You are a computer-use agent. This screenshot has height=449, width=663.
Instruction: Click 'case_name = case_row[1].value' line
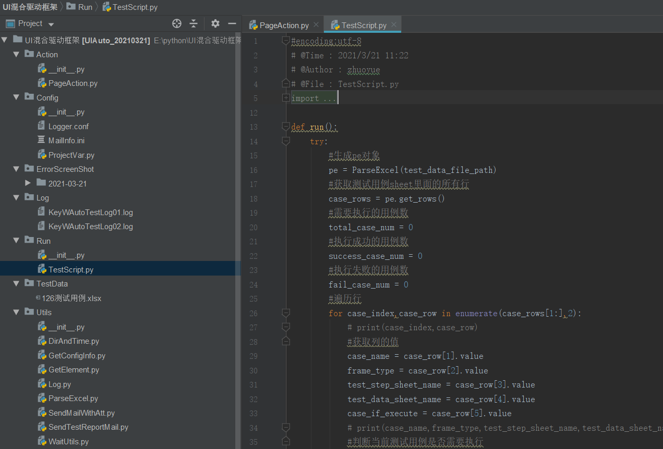tap(415, 356)
